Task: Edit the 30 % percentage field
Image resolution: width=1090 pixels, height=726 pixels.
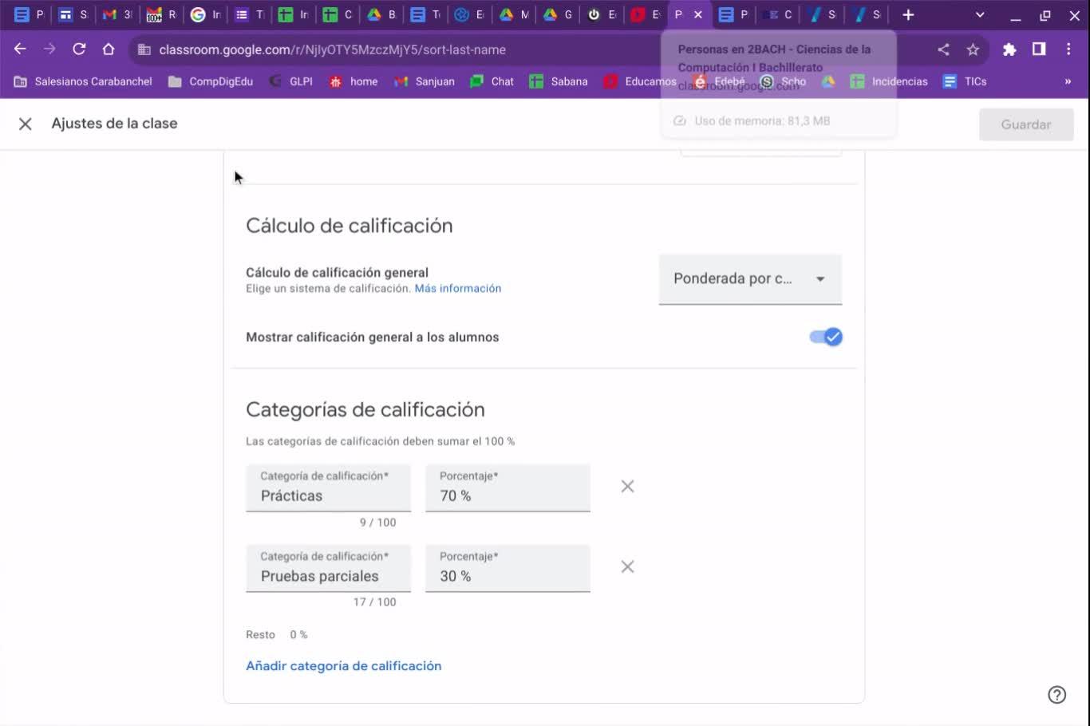Action: [507, 568]
